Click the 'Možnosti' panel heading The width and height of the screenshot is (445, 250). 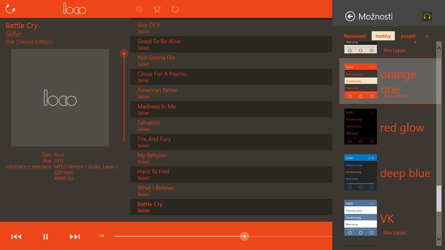tap(375, 17)
